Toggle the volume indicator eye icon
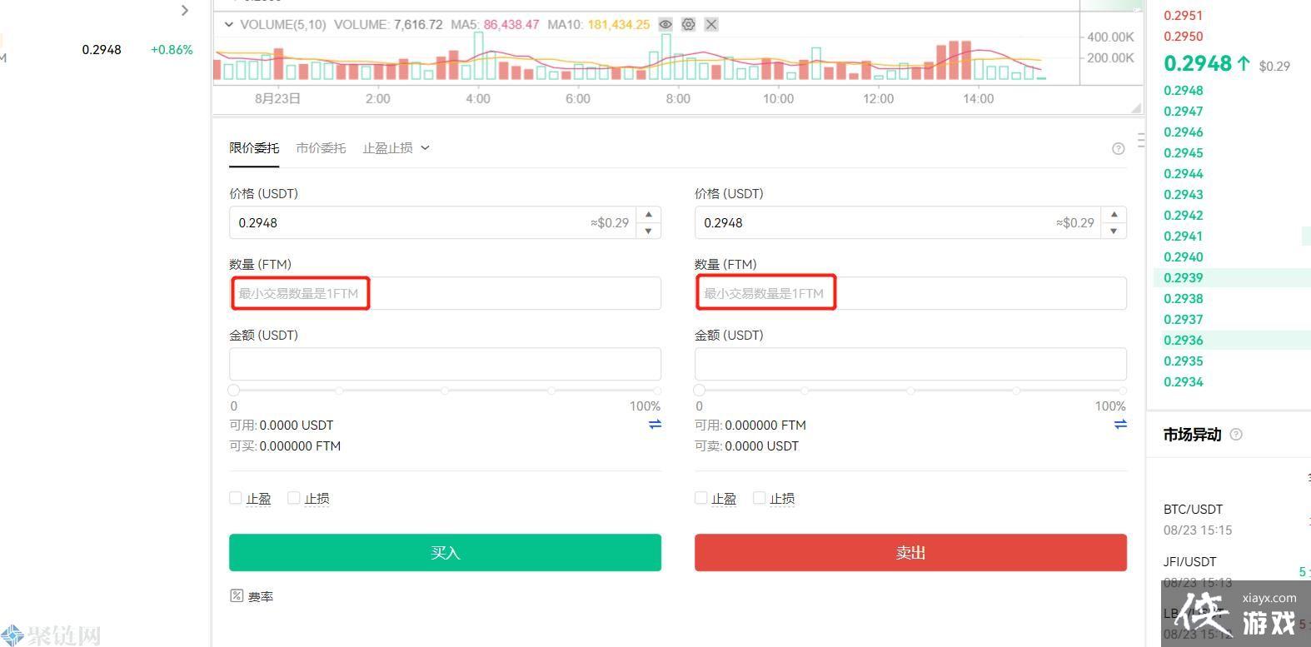The height and width of the screenshot is (647, 1311). tap(665, 25)
